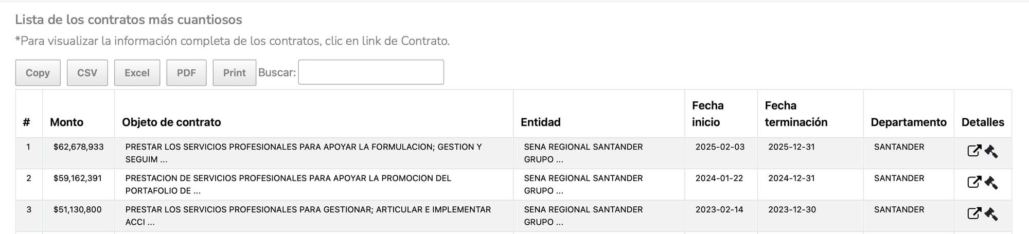Focus the Buscar search field
Viewport: 1029px width, 234px height.
(x=371, y=72)
